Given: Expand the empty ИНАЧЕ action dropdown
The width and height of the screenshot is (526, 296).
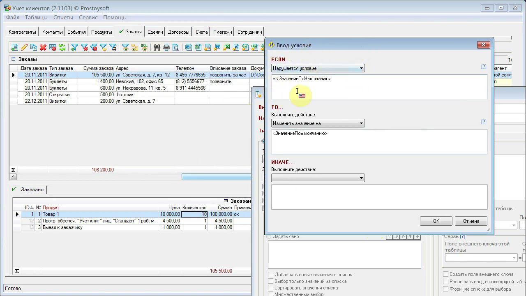Looking at the screenshot, I should point(318,178).
